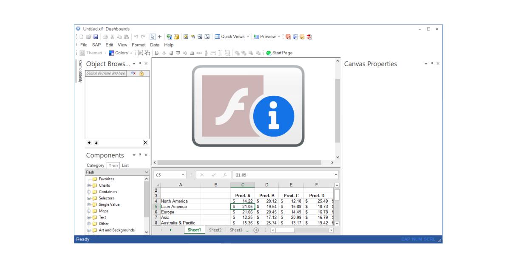This screenshot has width=510, height=266.
Task: Pin the Components panel
Action: coord(140,155)
